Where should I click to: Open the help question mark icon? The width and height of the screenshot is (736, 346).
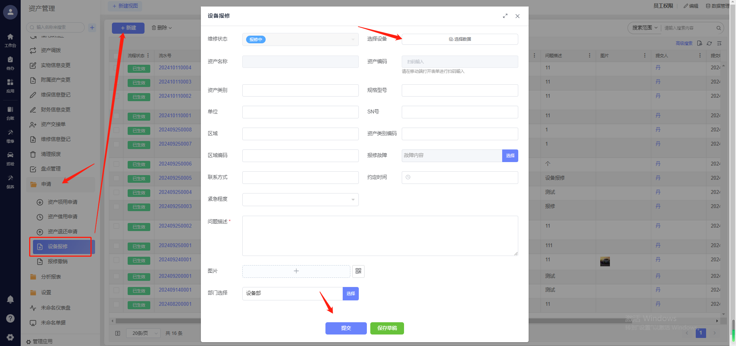point(10,318)
